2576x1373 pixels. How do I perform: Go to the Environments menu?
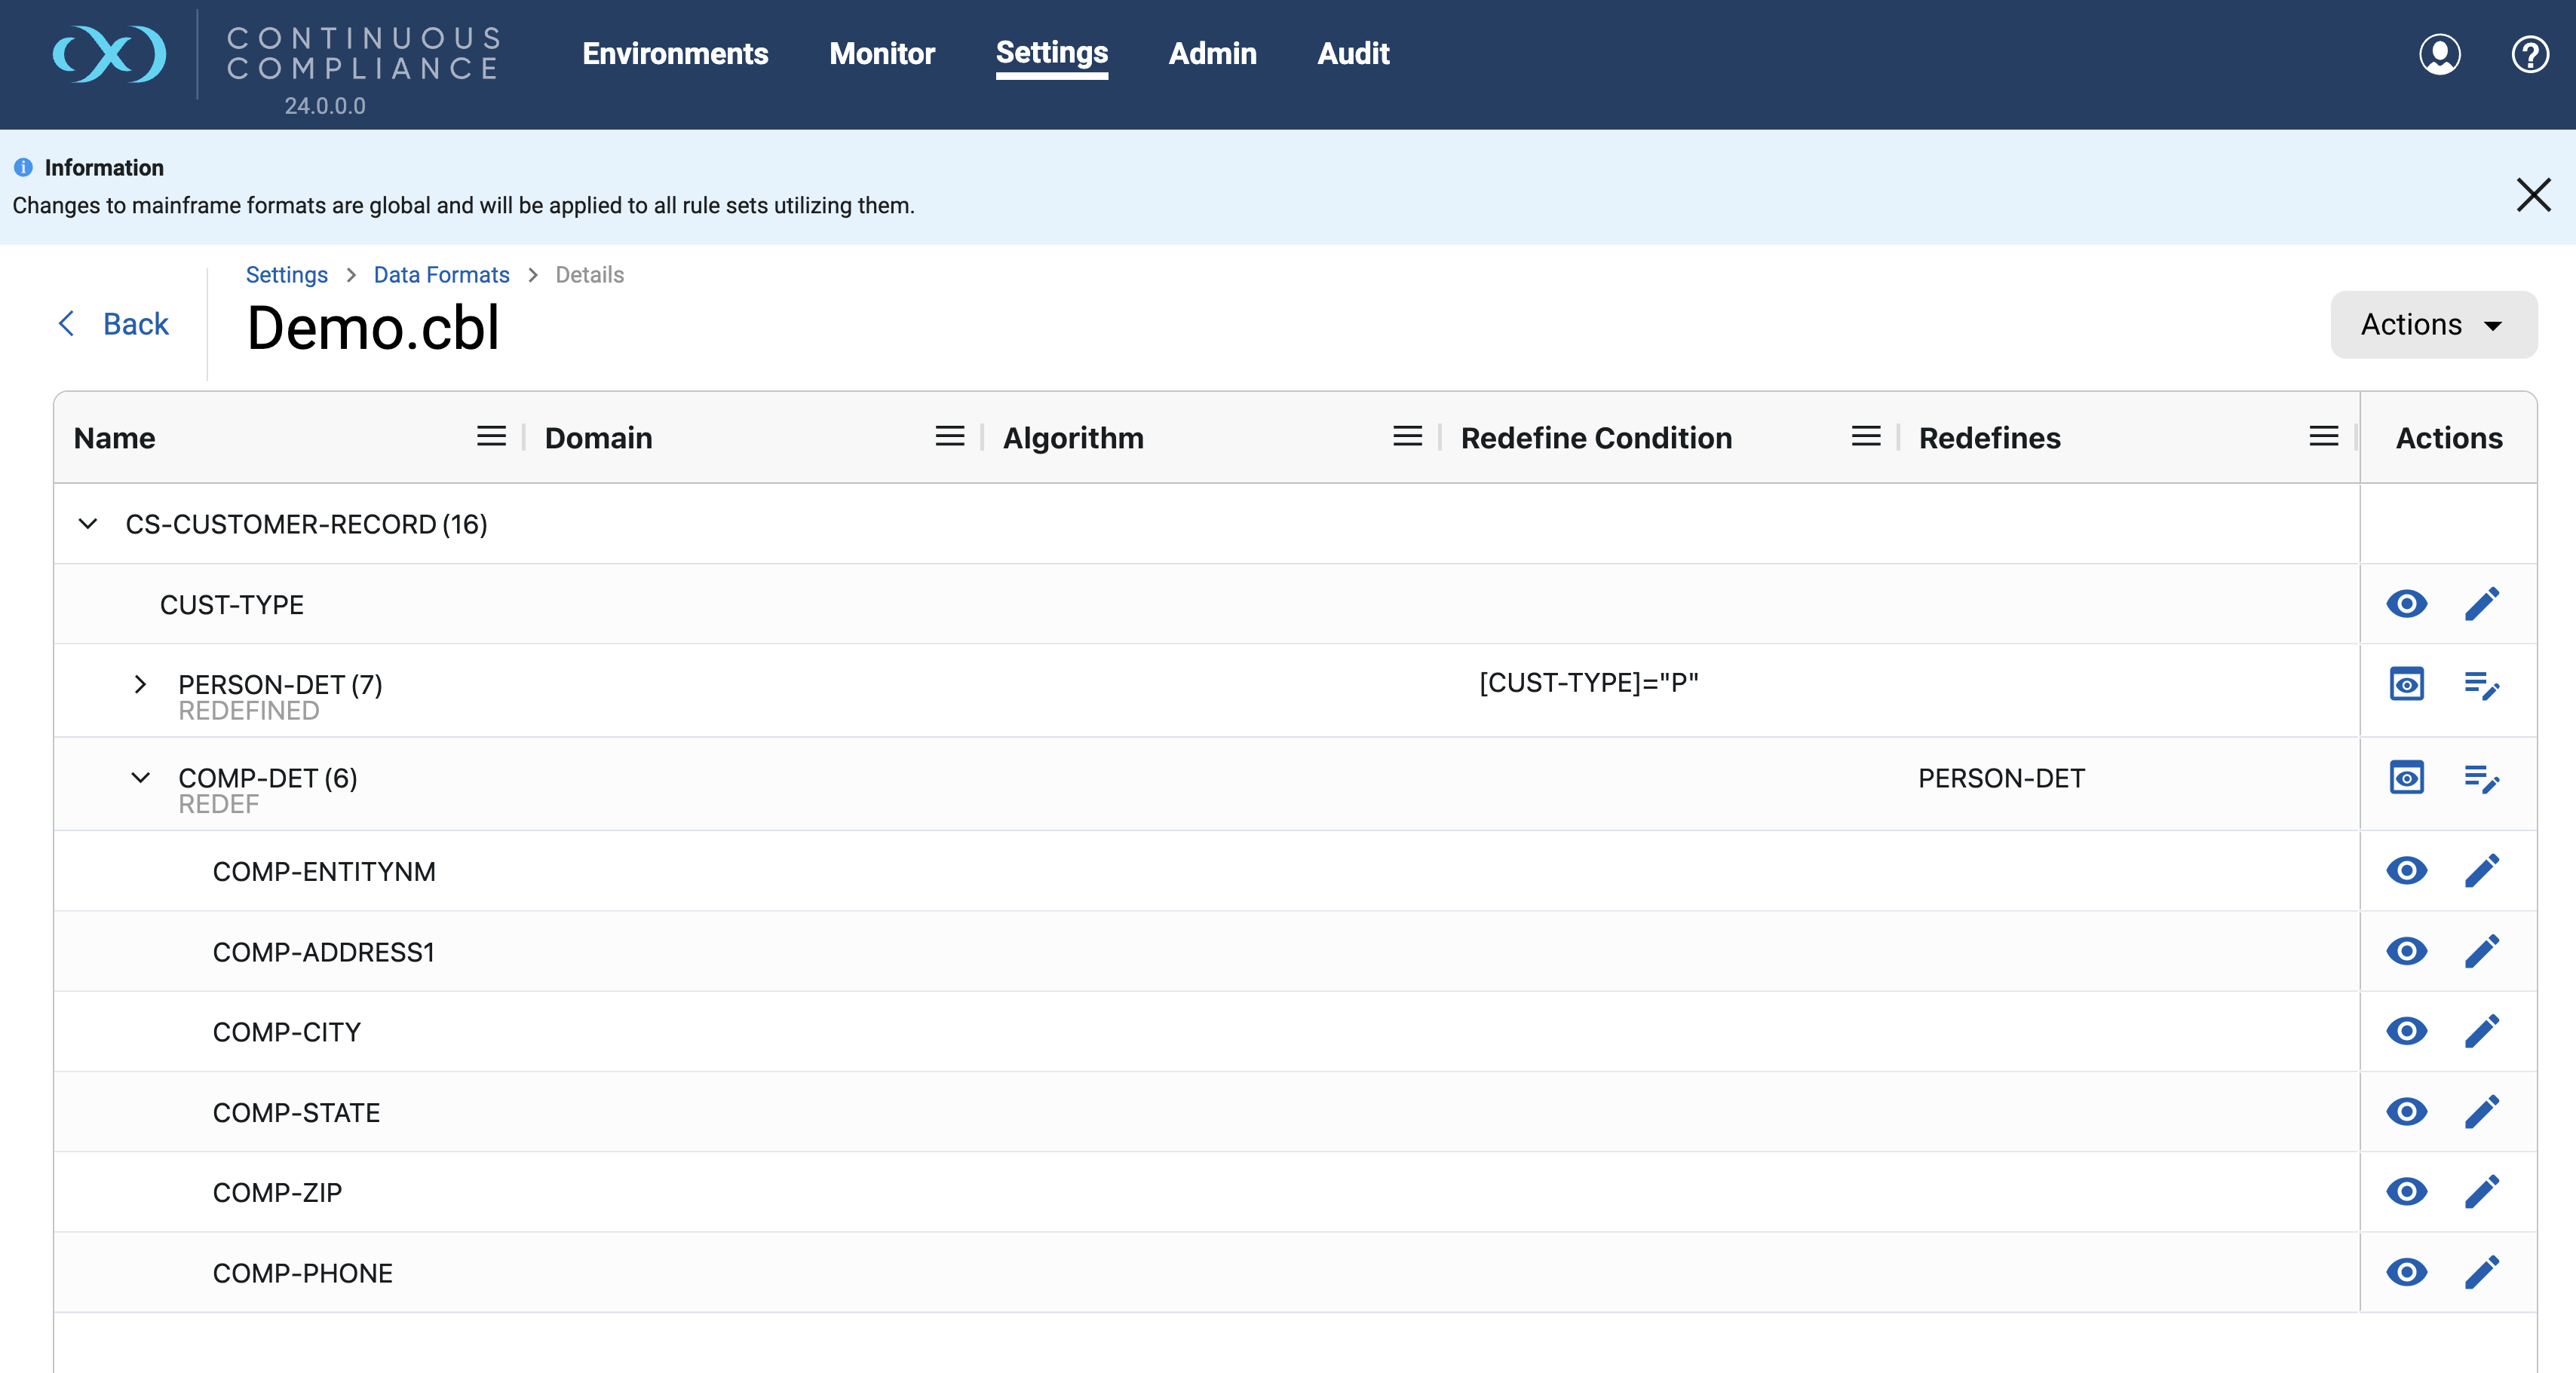(675, 54)
